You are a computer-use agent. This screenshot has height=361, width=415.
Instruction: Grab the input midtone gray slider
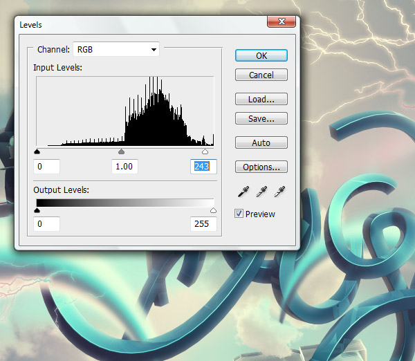[x=121, y=151]
